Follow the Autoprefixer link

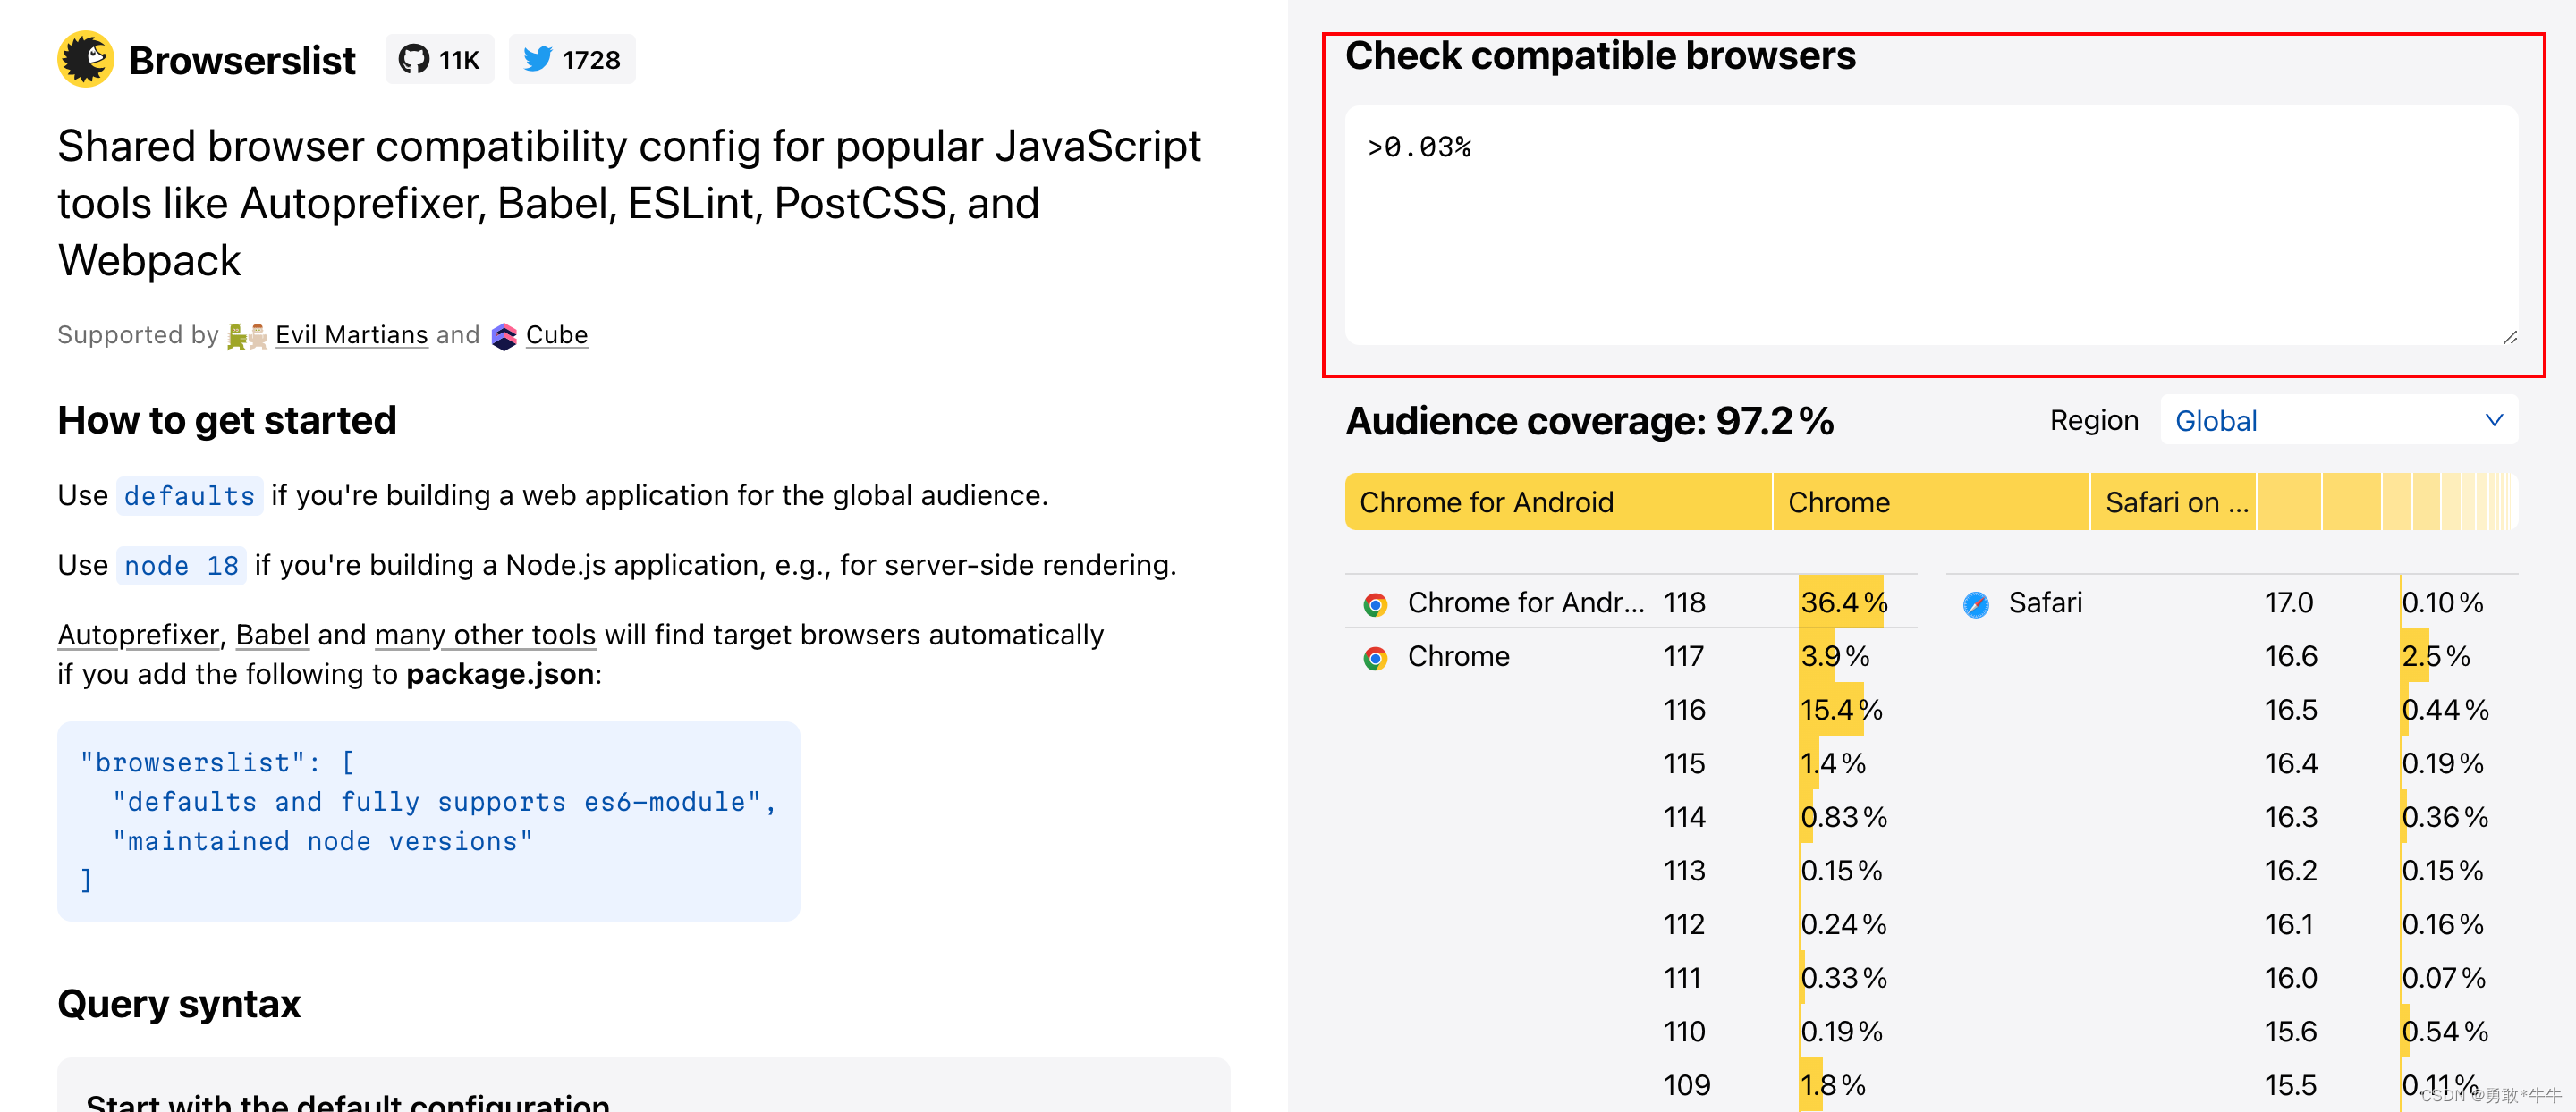point(138,635)
